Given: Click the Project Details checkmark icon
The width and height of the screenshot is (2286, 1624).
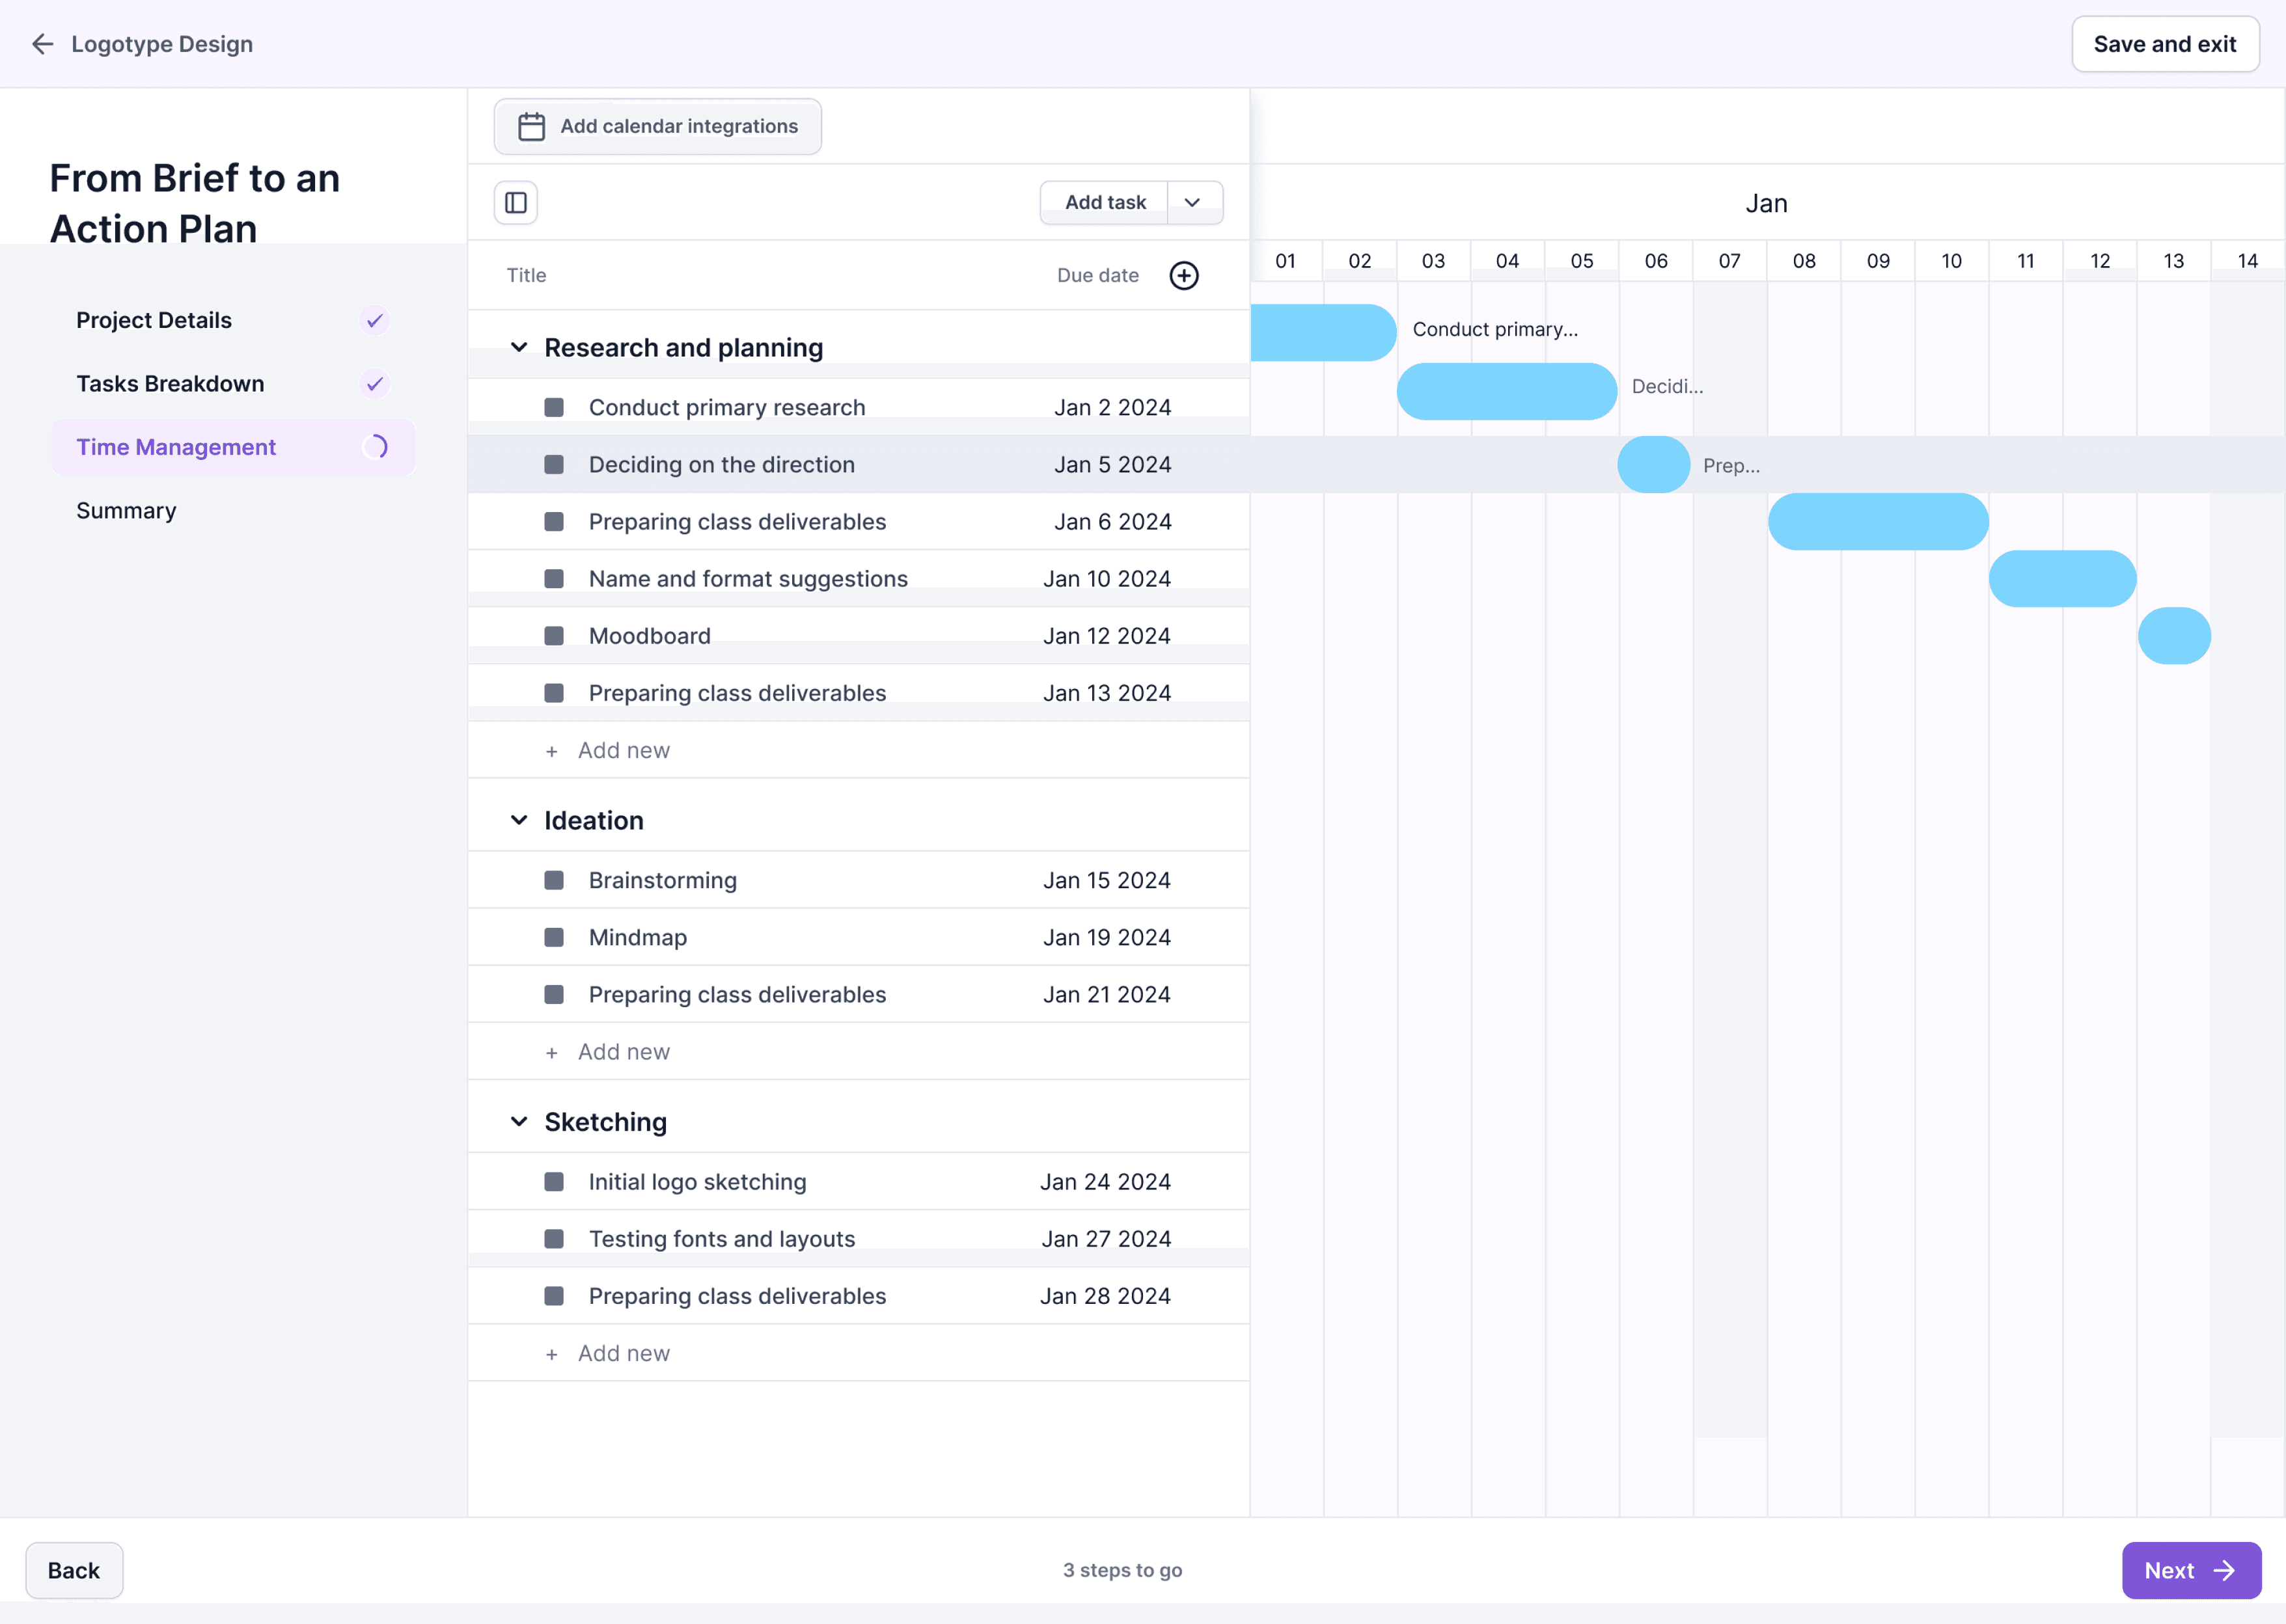Looking at the screenshot, I should (374, 321).
